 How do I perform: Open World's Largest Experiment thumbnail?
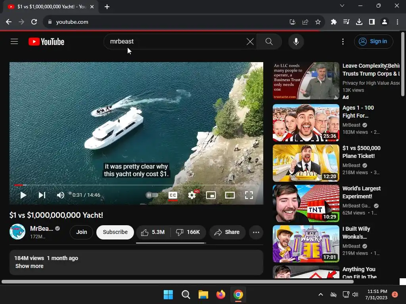[x=306, y=203]
